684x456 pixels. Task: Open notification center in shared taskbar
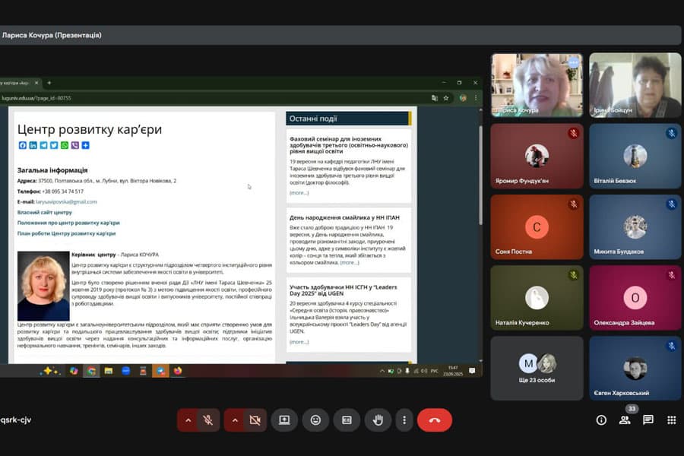[472, 371]
